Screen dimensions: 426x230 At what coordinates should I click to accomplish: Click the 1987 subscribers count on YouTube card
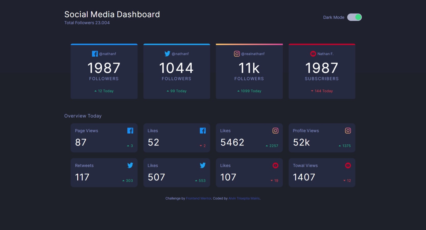pyautogui.click(x=322, y=68)
